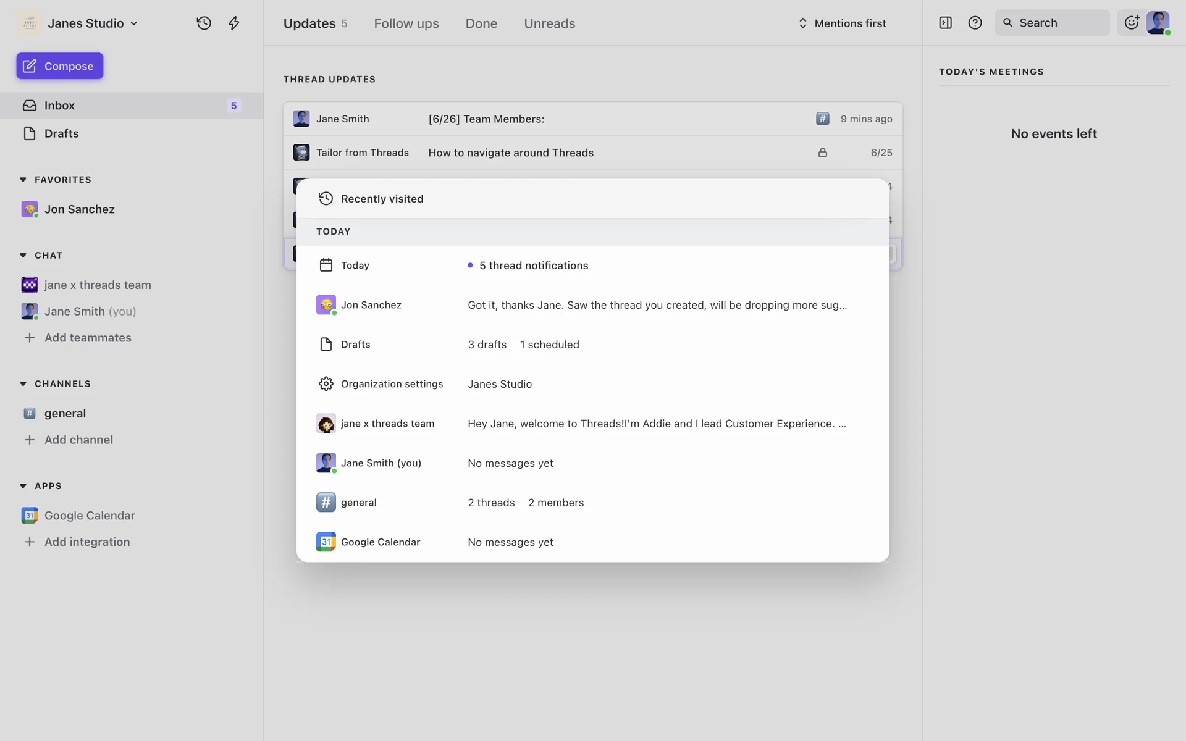Open Janes Studio workspace dropdown
This screenshot has width=1186, height=741.
click(86, 23)
